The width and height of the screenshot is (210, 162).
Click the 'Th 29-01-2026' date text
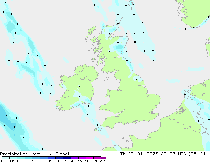pyautogui.click(x=139, y=154)
